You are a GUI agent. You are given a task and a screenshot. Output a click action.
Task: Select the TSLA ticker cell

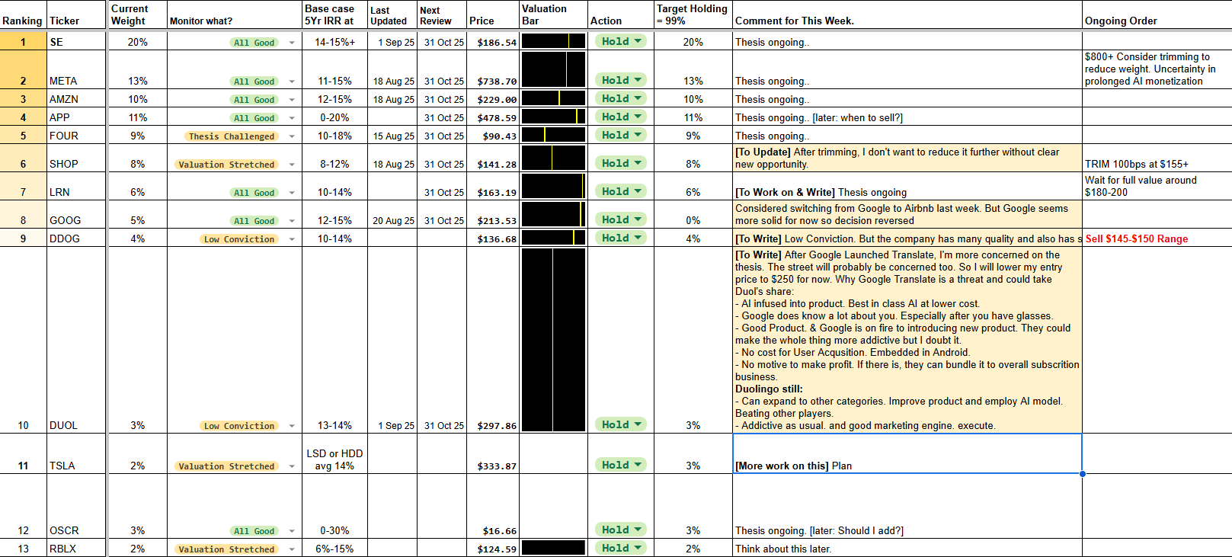pyautogui.click(x=77, y=454)
